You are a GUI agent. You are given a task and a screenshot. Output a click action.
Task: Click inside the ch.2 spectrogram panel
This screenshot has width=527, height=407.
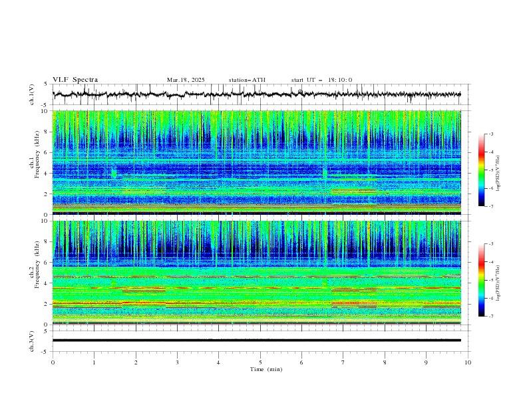click(257, 273)
